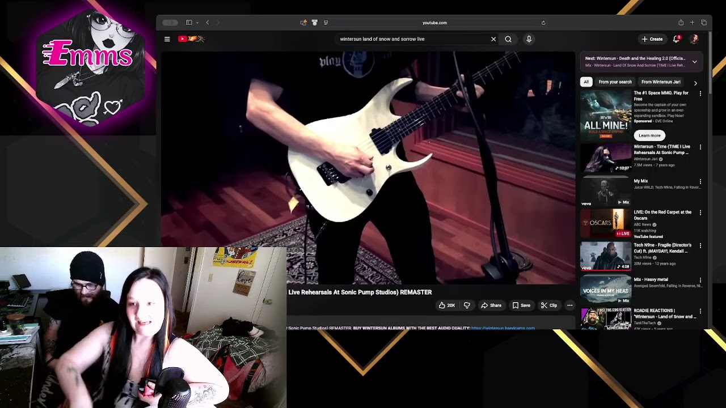Click the ABC News channel name

(643, 224)
